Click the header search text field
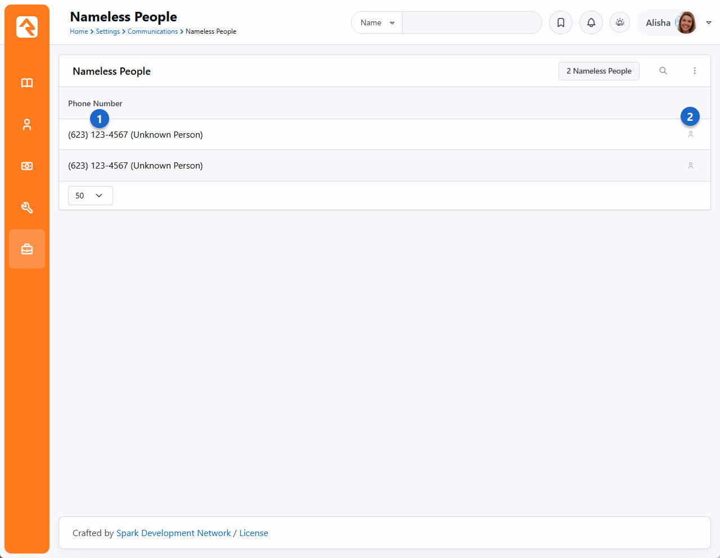This screenshot has height=558, width=720. point(471,22)
